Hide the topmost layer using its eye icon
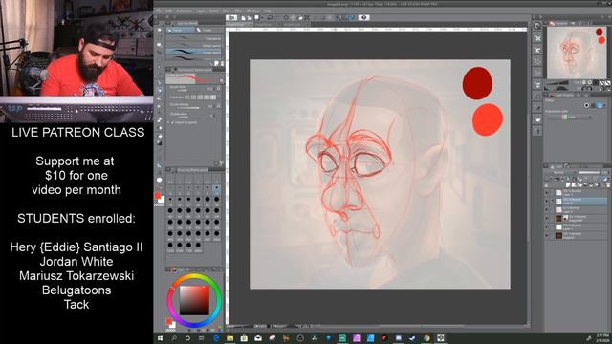 pyautogui.click(x=547, y=193)
